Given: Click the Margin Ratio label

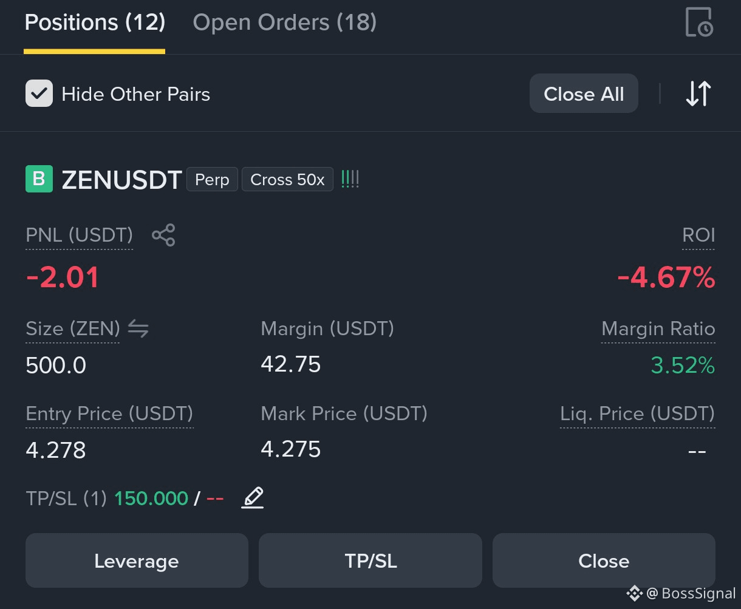Looking at the screenshot, I should pyautogui.click(x=658, y=329).
